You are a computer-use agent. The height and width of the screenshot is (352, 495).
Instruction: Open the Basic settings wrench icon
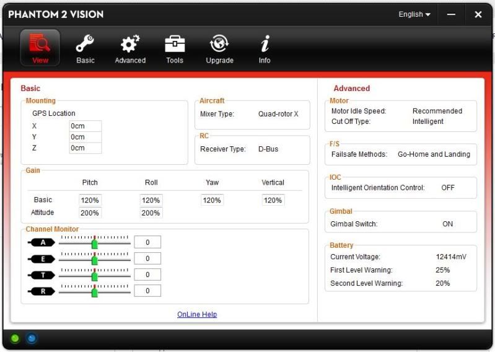(85, 45)
